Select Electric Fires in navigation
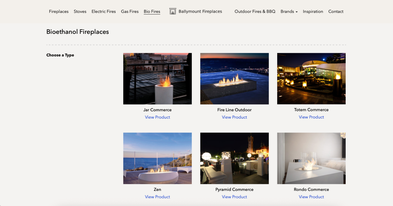 pos(104,11)
